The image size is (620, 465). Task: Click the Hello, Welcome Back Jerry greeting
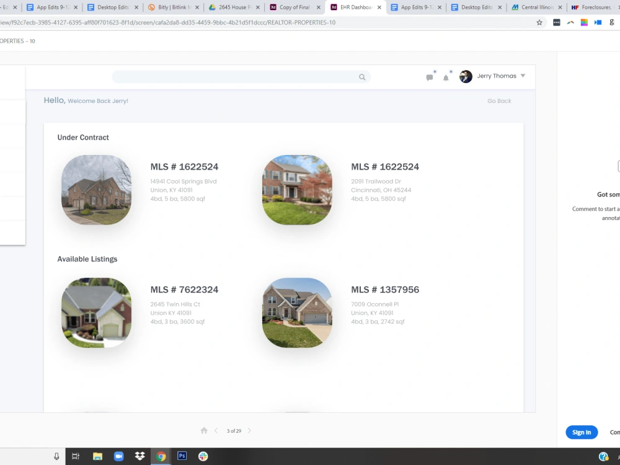[x=86, y=100]
